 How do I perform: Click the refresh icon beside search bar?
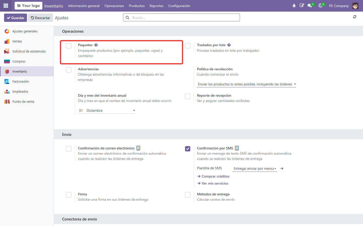(x=355, y=17)
